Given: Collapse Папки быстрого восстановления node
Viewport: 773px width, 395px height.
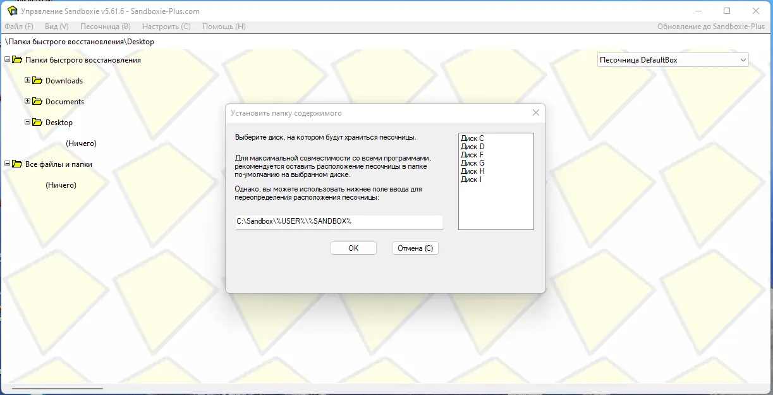Looking at the screenshot, I should [7, 60].
